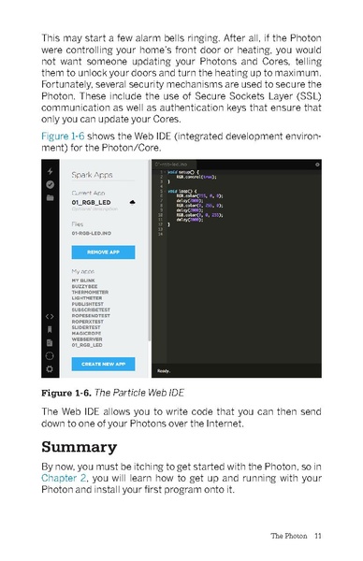
Task: Open the Cores target circle icon
Action: [x=50, y=355]
